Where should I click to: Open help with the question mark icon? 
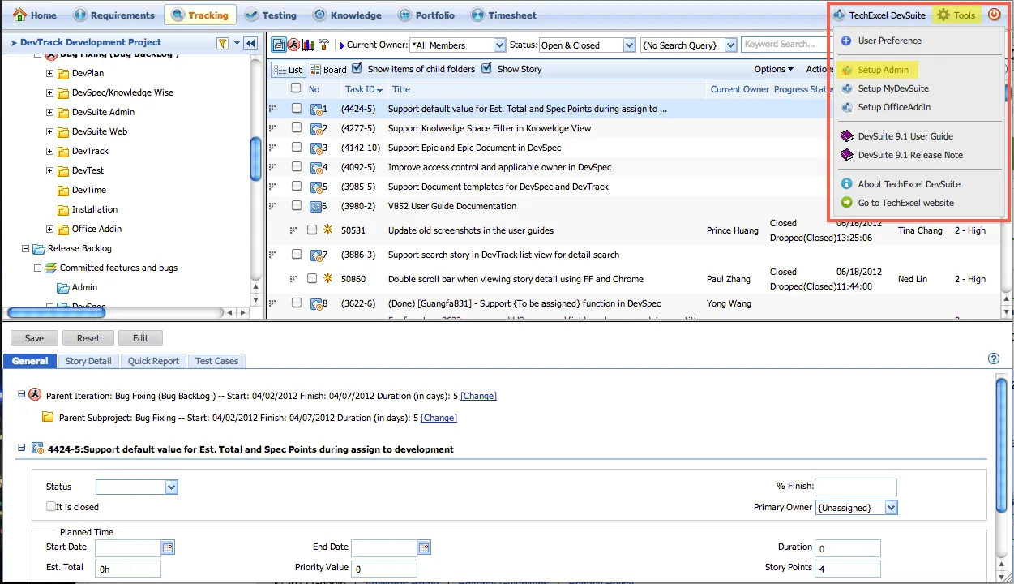pyautogui.click(x=994, y=359)
